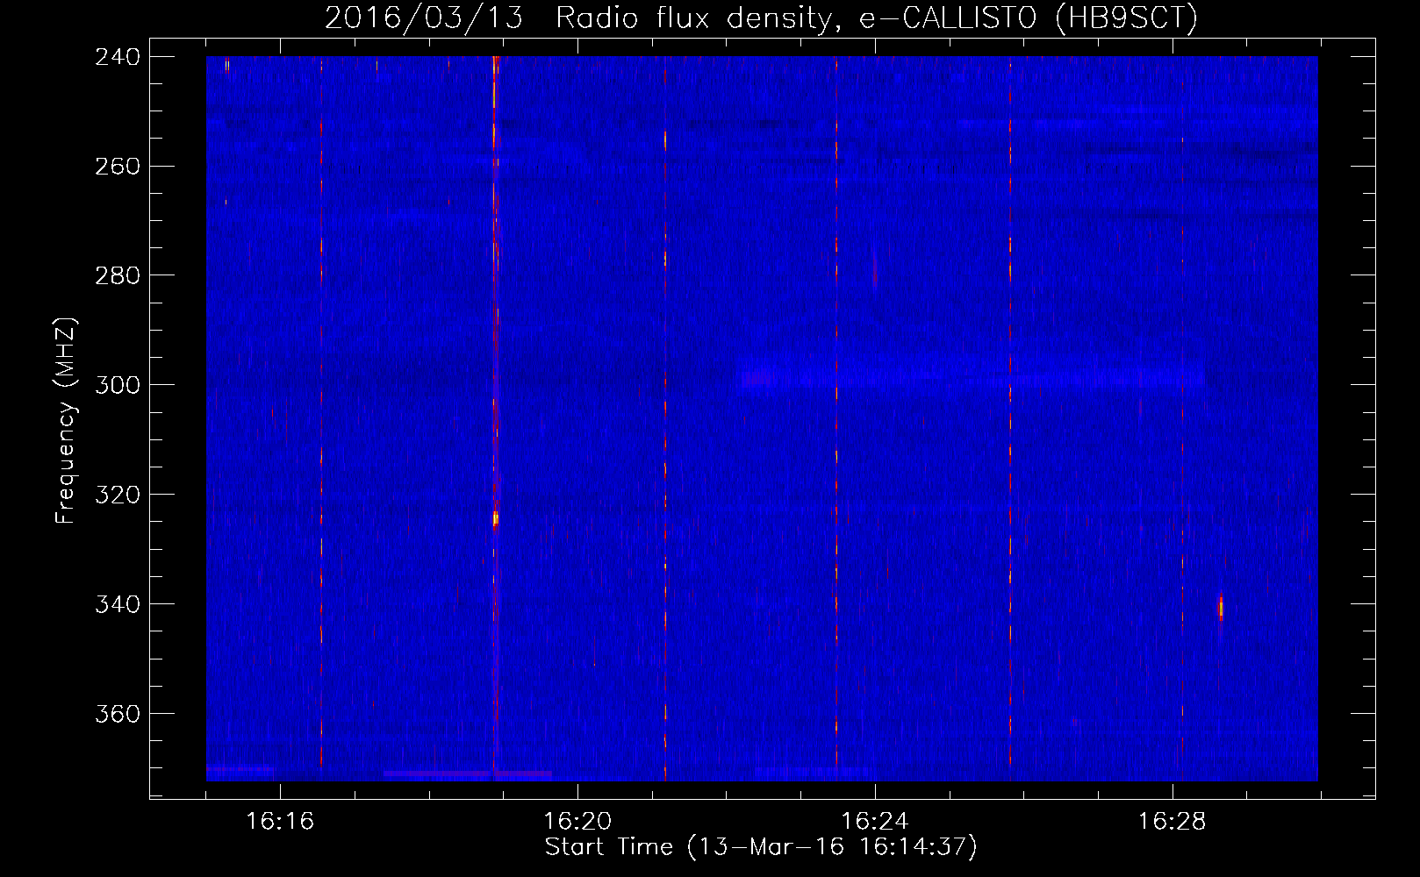This screenshot has height=877, width=1420.
Task: Click the 16:24 time tick label
Action: pos(875,822)
